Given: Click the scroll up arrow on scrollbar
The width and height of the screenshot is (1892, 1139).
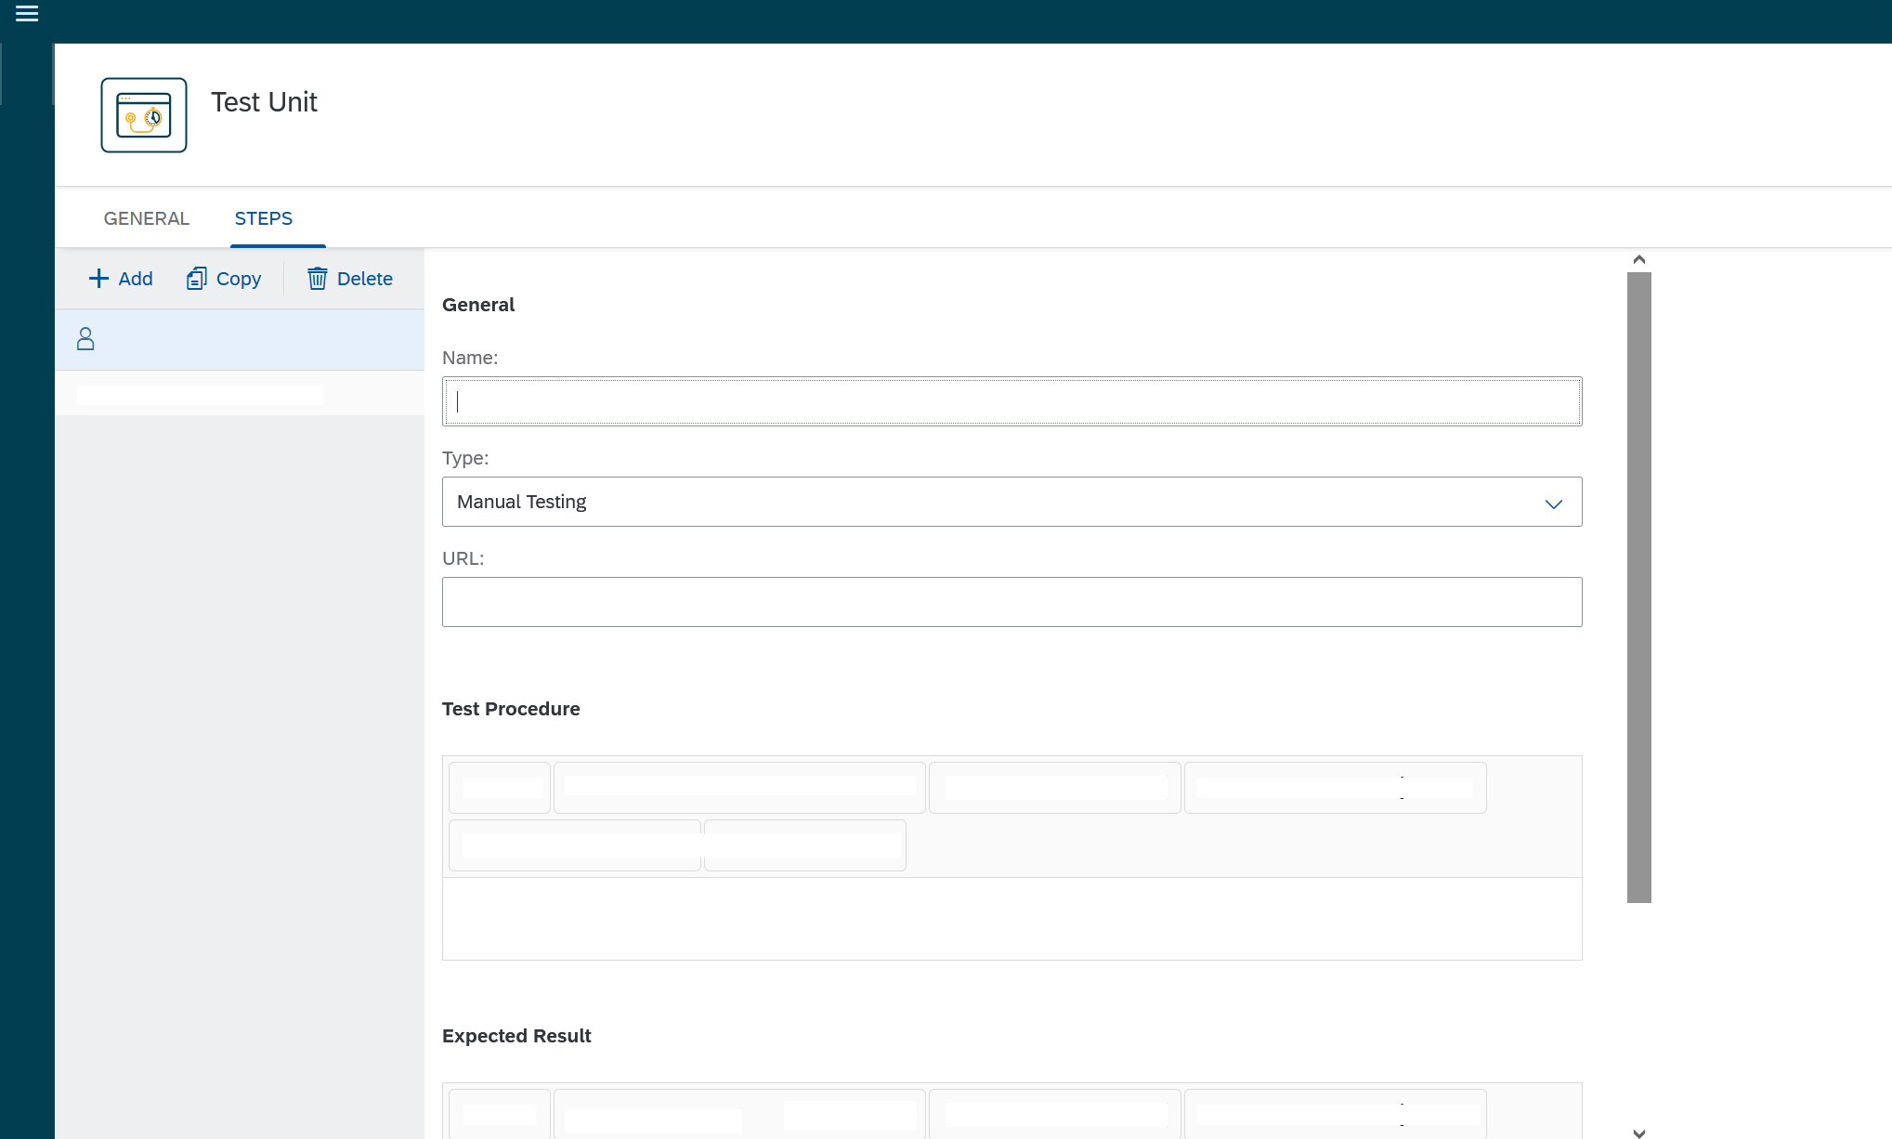Looking at the screenshot, I should (x=1639, y=259).
